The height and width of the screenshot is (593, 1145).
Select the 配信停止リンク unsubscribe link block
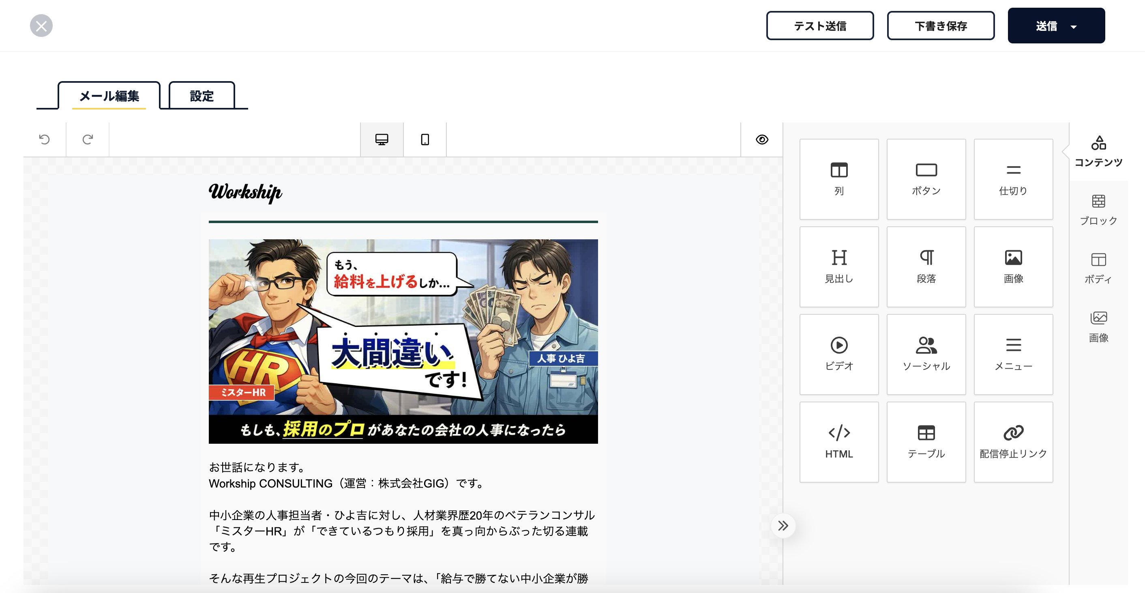click(1013, 442)
